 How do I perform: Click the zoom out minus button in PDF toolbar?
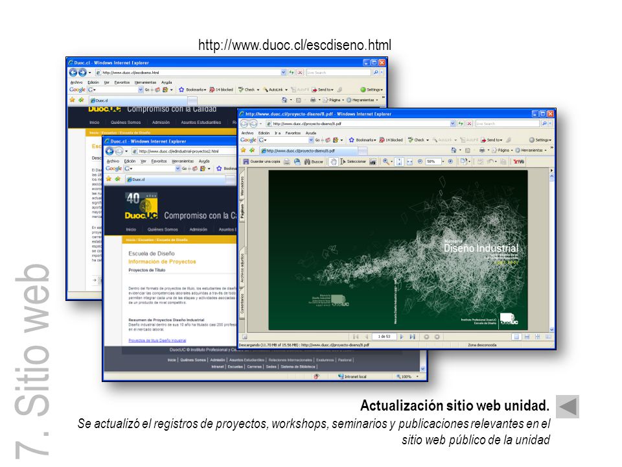[420, 162]
